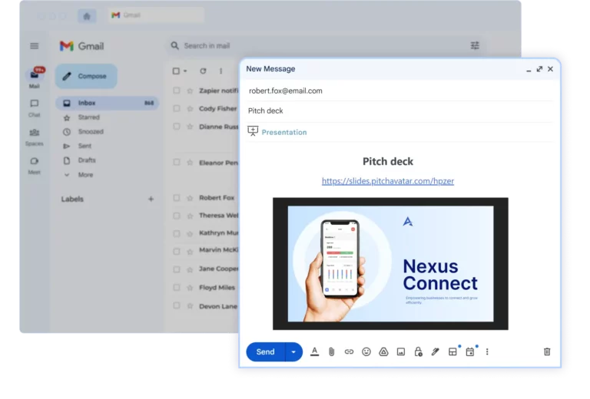The width and height of the screenshot is (590, 399).
Task: Tick the checkbox for Eleanor Pen email
Action: (176, 162)
